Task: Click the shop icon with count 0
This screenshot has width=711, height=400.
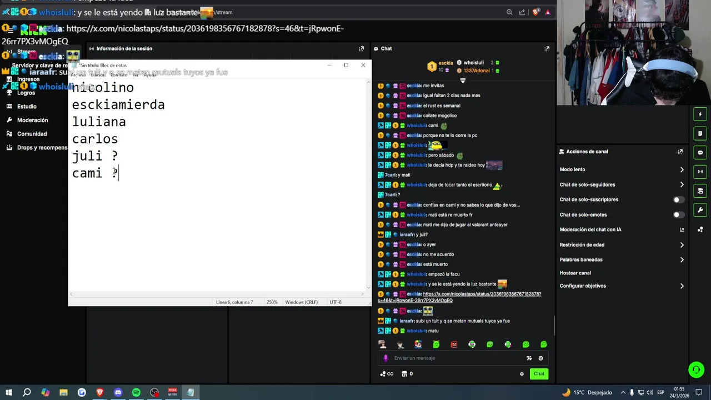Action: pos(407,374)
